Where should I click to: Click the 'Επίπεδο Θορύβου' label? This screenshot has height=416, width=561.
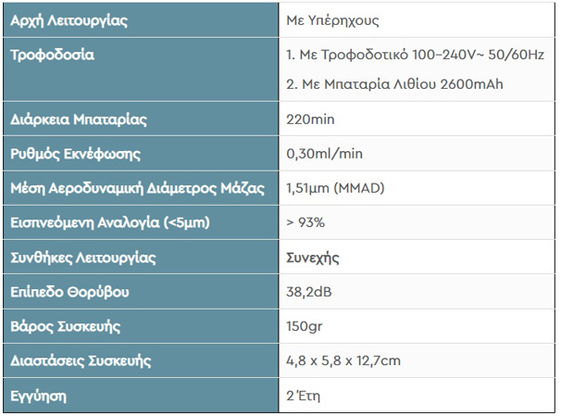click(69, 292)
